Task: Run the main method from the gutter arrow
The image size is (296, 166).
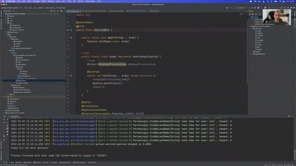Action: tap(71, 38)
